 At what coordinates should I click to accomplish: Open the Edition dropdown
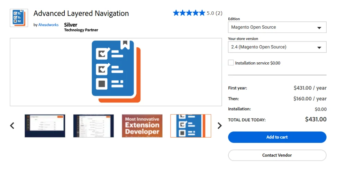point(277,27)
